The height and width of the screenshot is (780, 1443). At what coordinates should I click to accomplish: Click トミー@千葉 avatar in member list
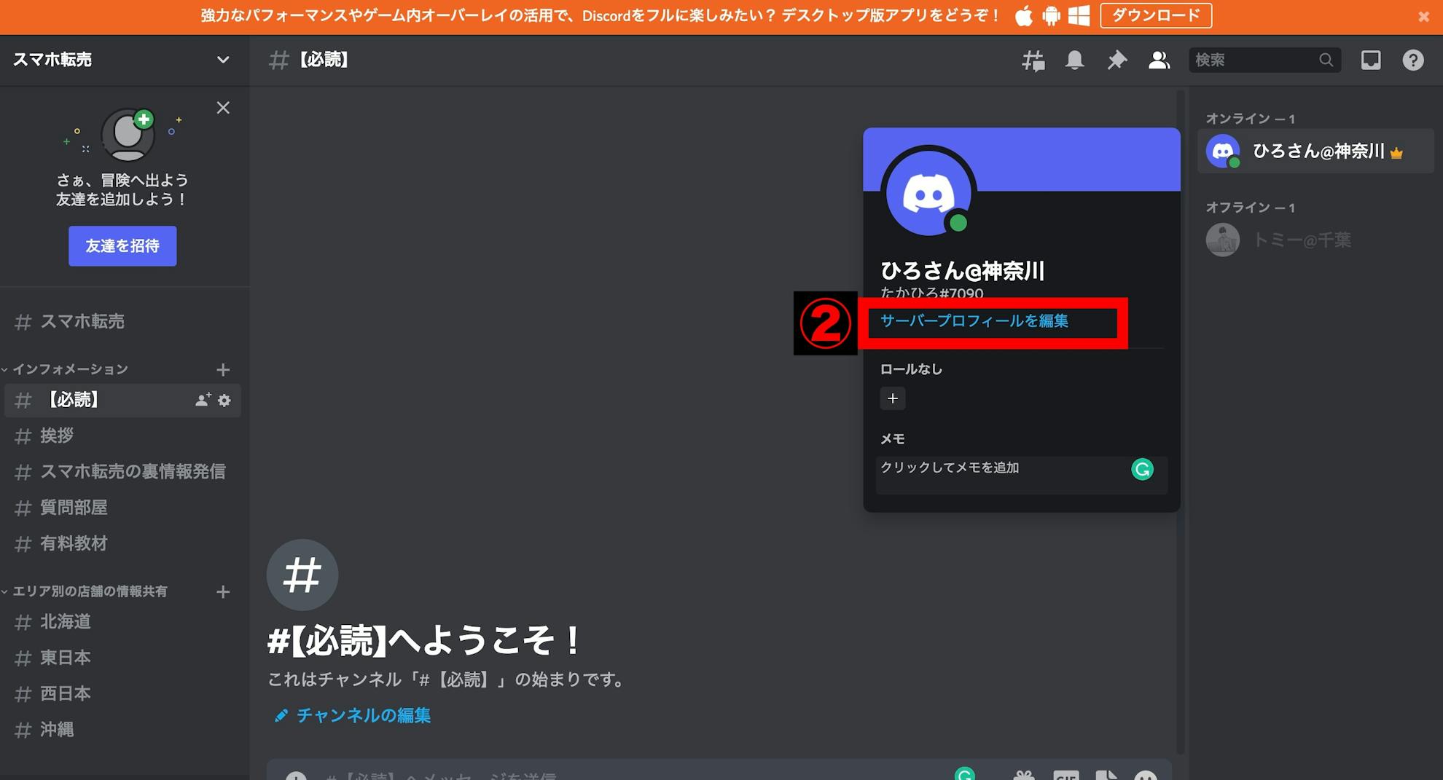pos(1222,240)
